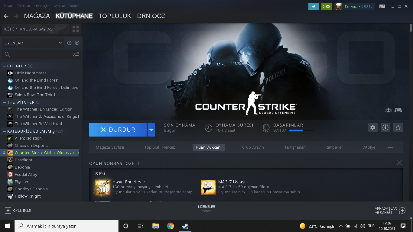Close the OYUN SONRASI ÖZETİ panel
Image resolution: width=413 pixels, height=232 pixels.
pos(399,163)
